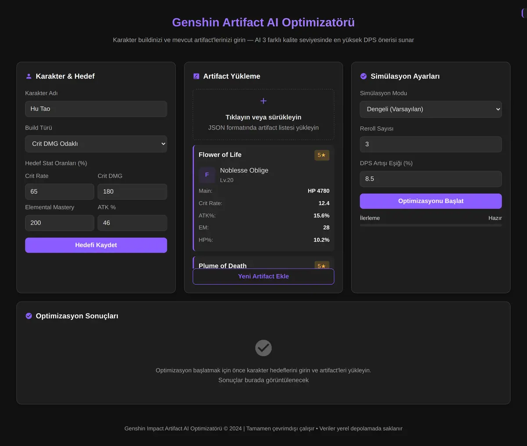
Task: Click the 5-star badge on Plume of Death
Action: point(322,265)
